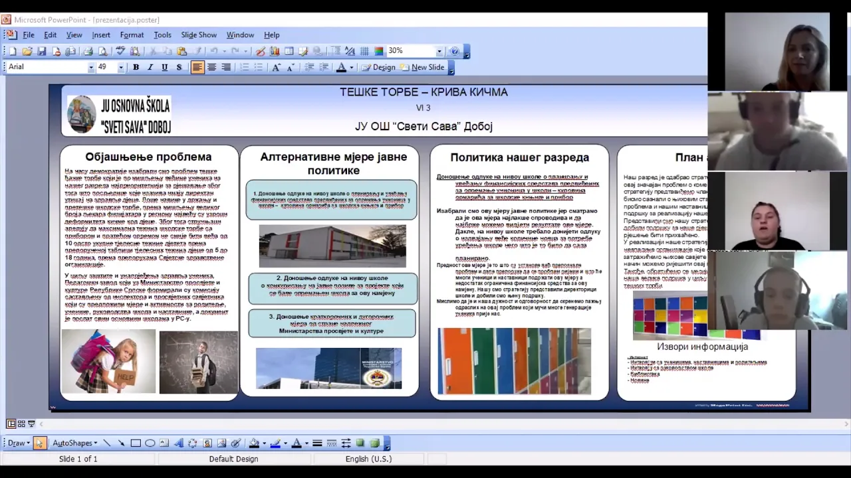Decrease the font size
This screenshot has width=851, height=478.
[291, 67]
